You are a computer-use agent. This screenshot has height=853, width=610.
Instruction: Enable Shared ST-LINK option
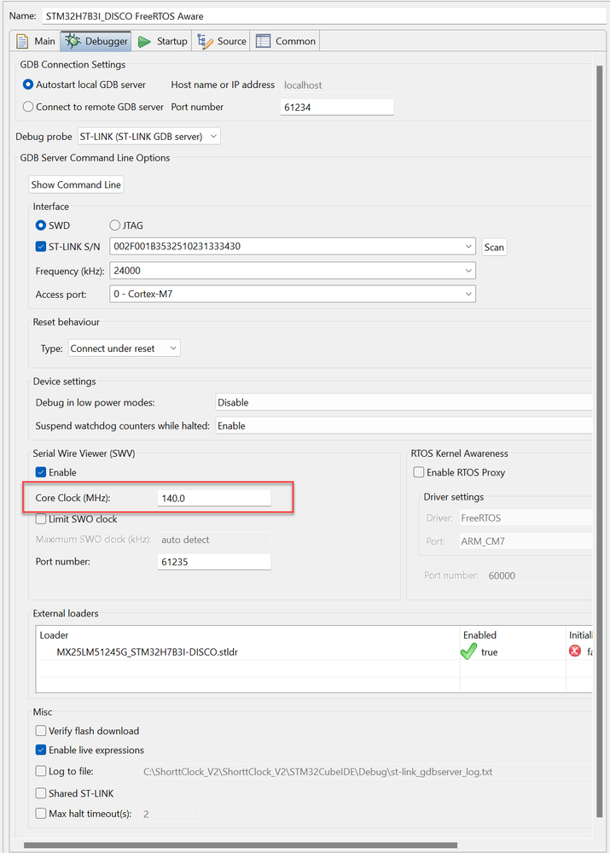[41, 793]
